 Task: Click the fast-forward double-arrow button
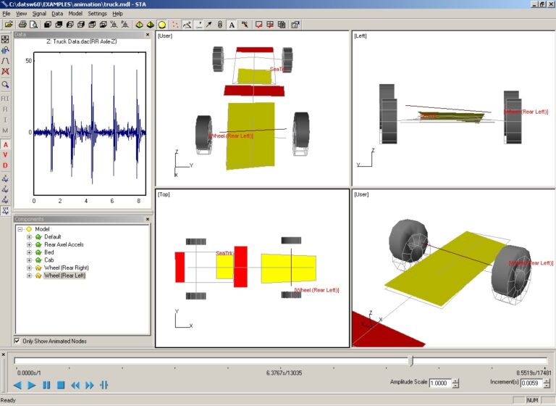89,385
